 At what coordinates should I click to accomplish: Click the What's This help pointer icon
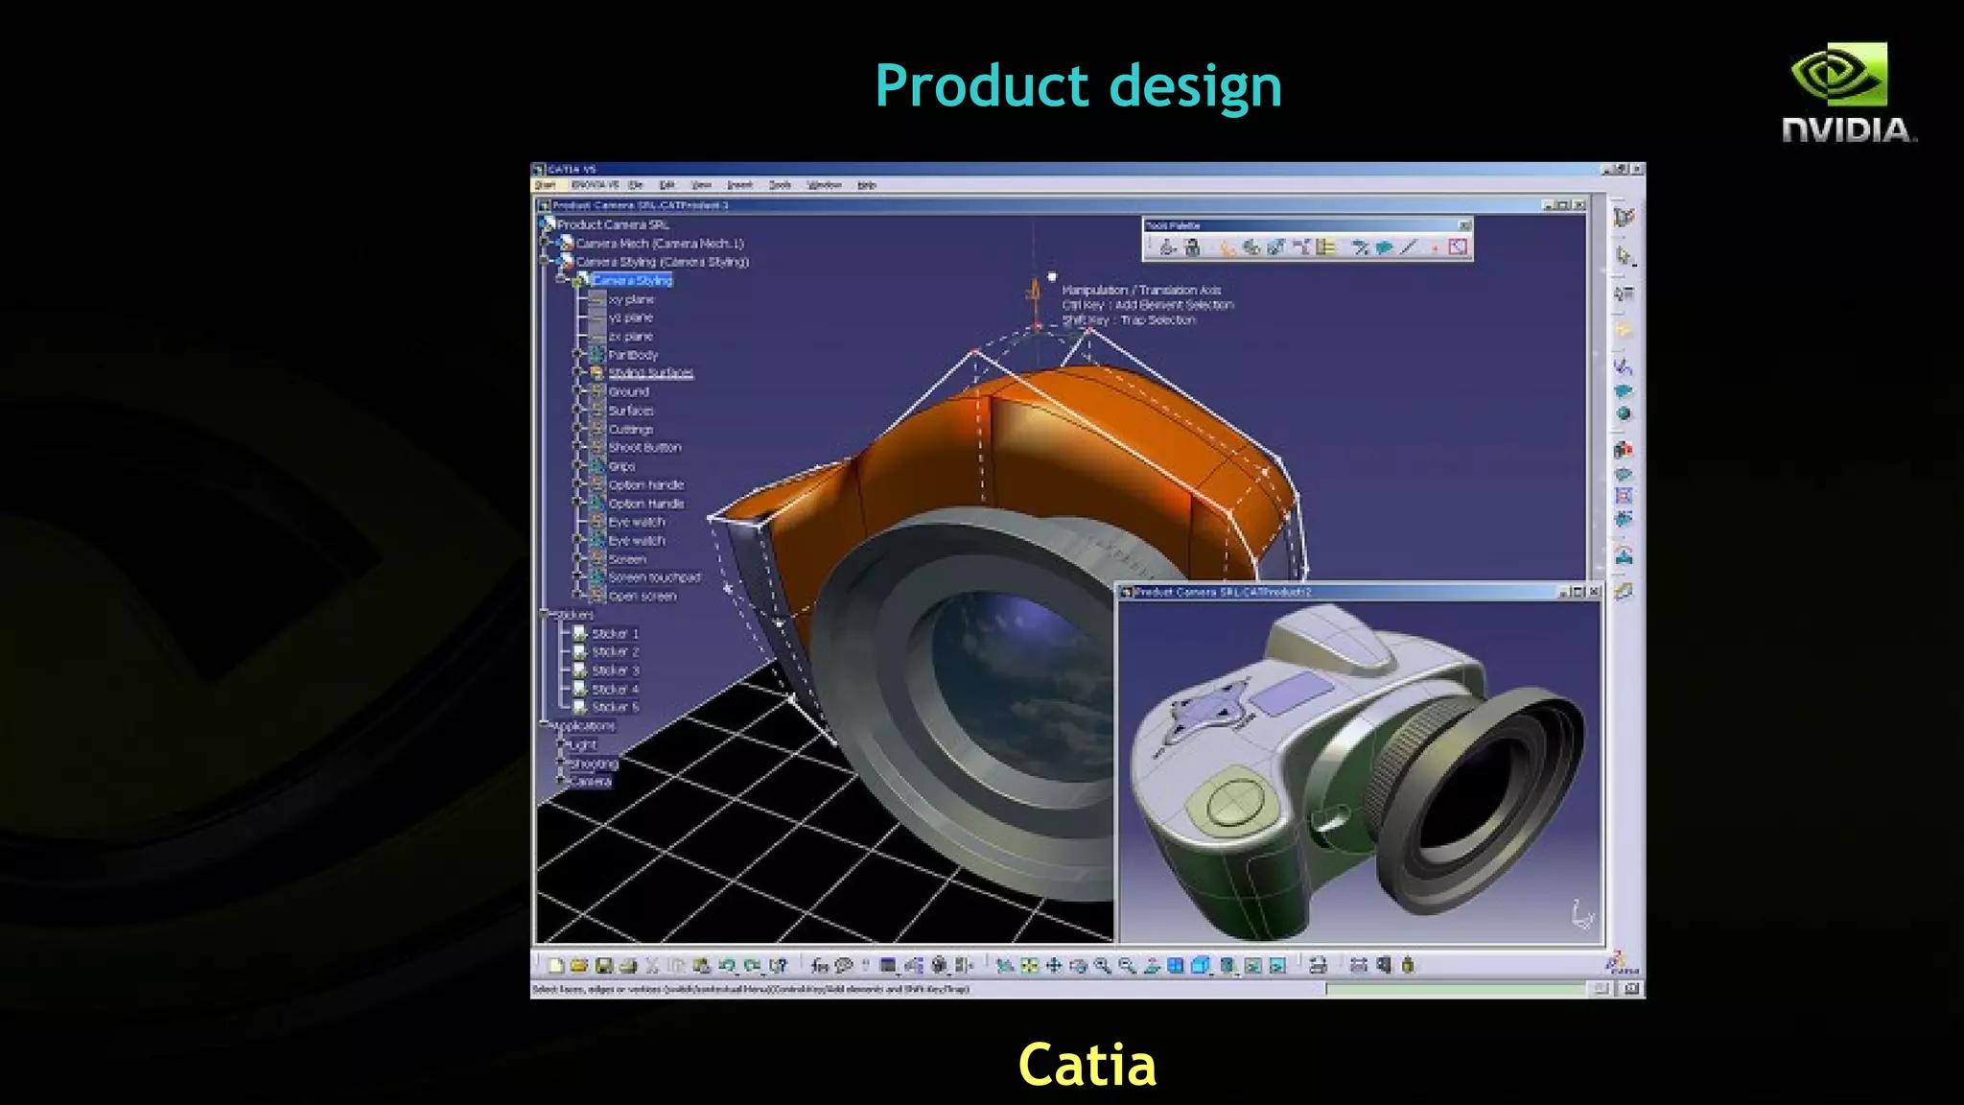click(x=778, y=965)
